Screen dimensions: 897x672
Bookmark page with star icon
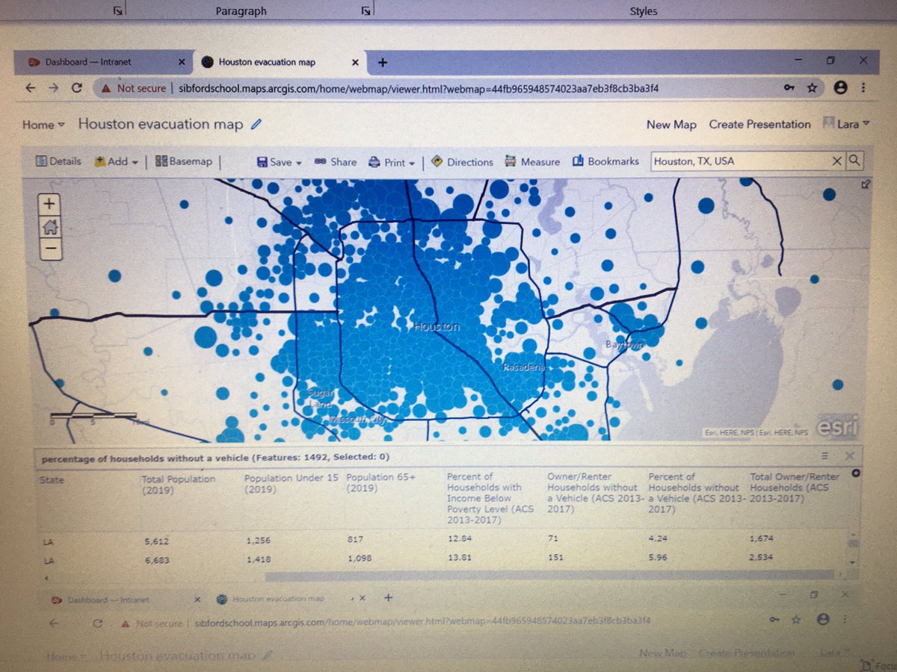click(813, 88)
